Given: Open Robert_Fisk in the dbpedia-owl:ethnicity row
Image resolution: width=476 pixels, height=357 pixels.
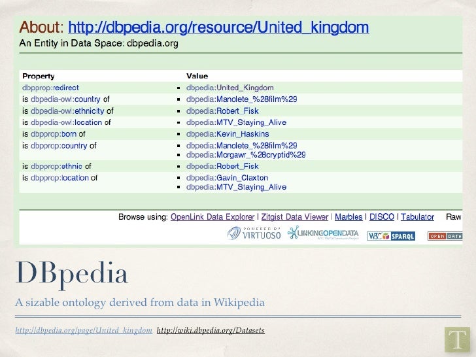Looking at the screenshot, I should click(x=222, y=110).
